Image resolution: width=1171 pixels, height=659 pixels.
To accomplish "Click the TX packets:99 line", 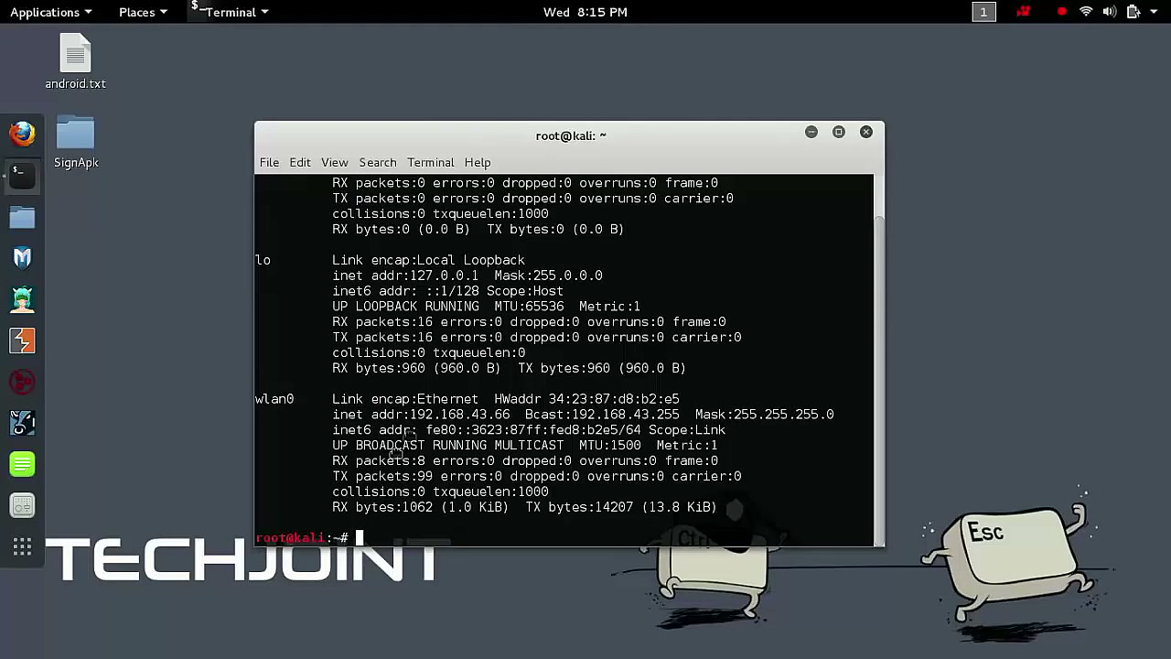I will coord(536,477).
